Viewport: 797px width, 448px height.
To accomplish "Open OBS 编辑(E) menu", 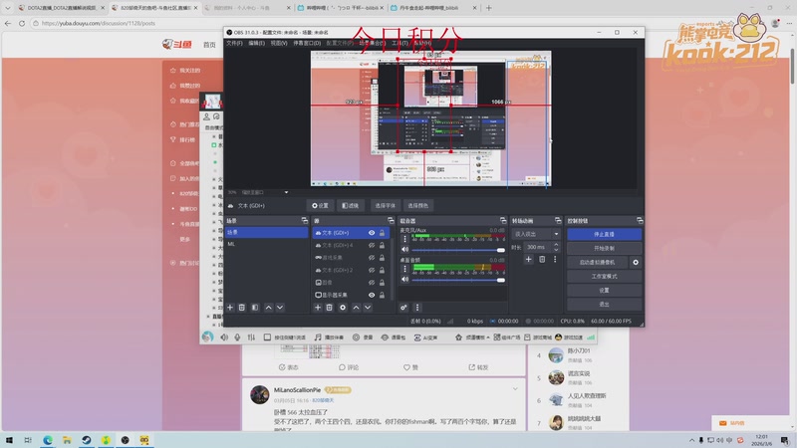I will (256, 43).
